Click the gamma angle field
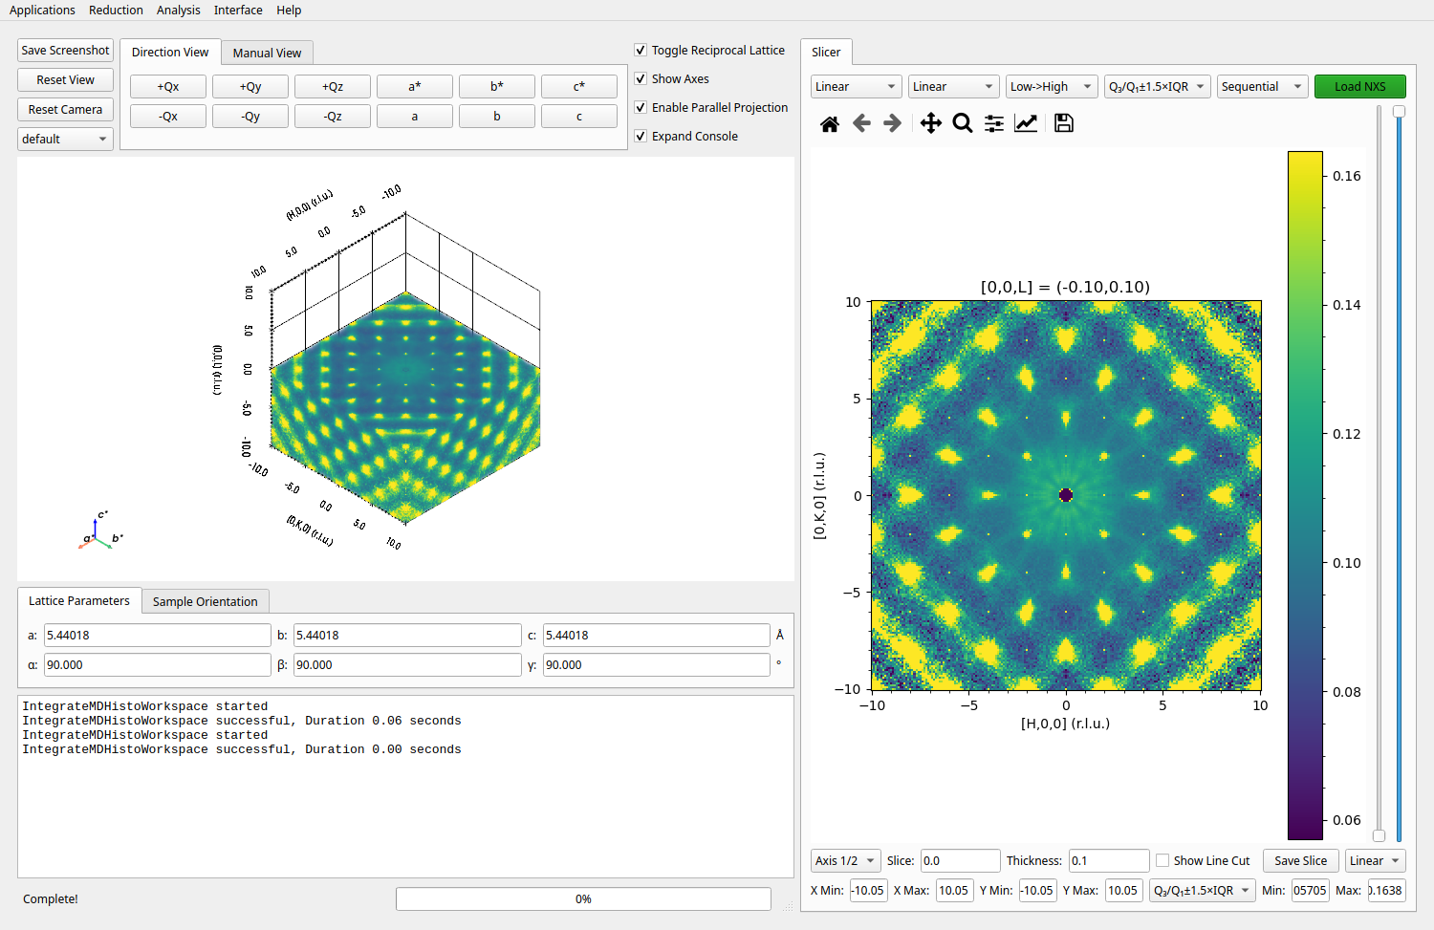Image resolution: width=1434 pixels, height=930 pixels. click(657, 664)
